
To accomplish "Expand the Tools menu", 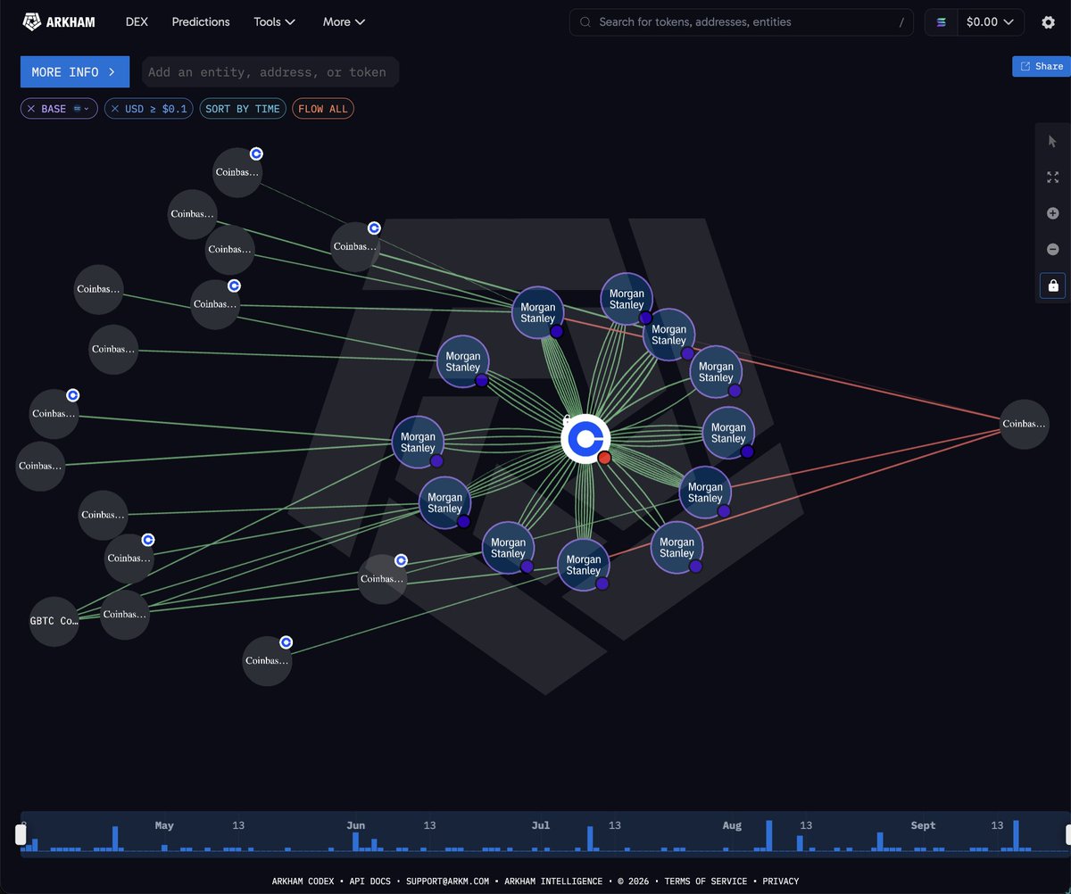I will click(275, 21).
